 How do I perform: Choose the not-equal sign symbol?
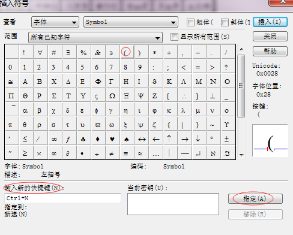[112, 153]
